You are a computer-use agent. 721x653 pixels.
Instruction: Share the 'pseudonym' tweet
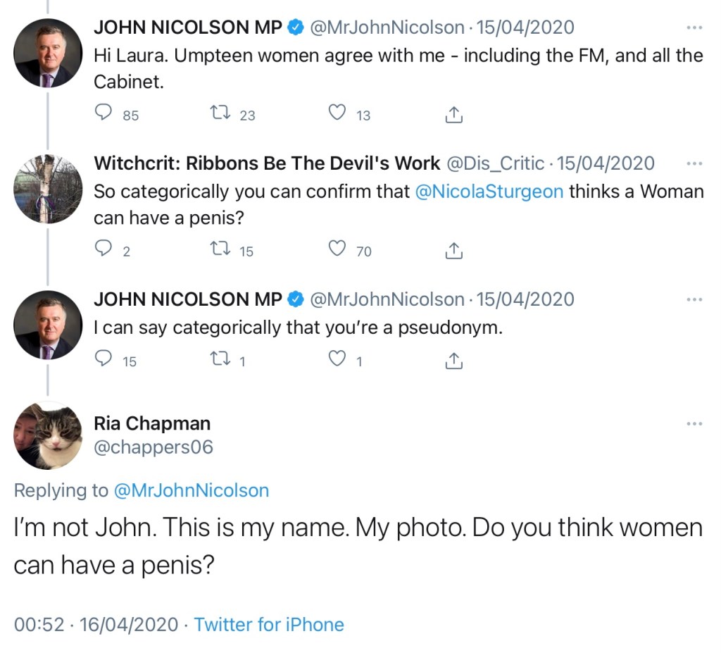455,361
